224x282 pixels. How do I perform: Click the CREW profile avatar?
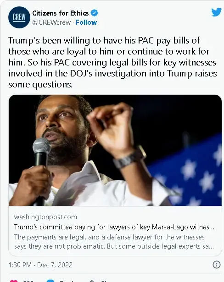19,17
